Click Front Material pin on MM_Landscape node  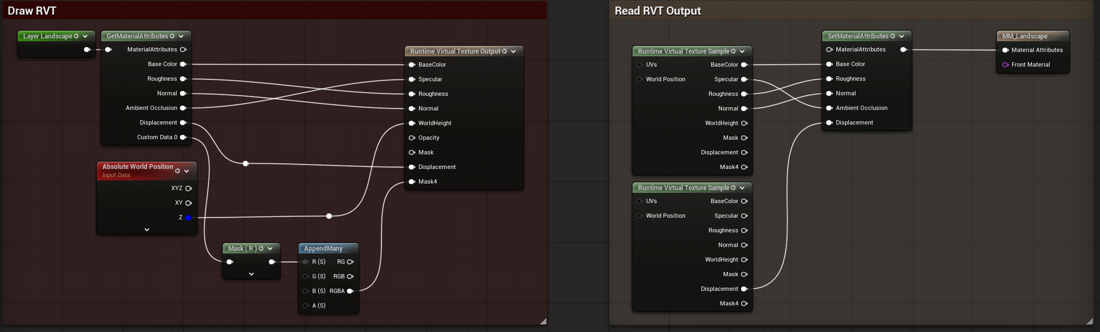click(1006, 65)
